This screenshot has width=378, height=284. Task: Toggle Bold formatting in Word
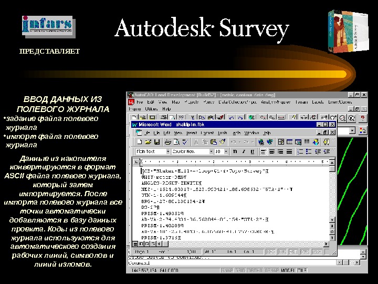click(235, 151)
